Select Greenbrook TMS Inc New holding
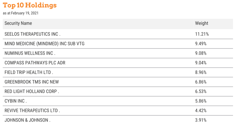Image resolution: width=237 pixels, height=127 pixels. click(32, 82)
